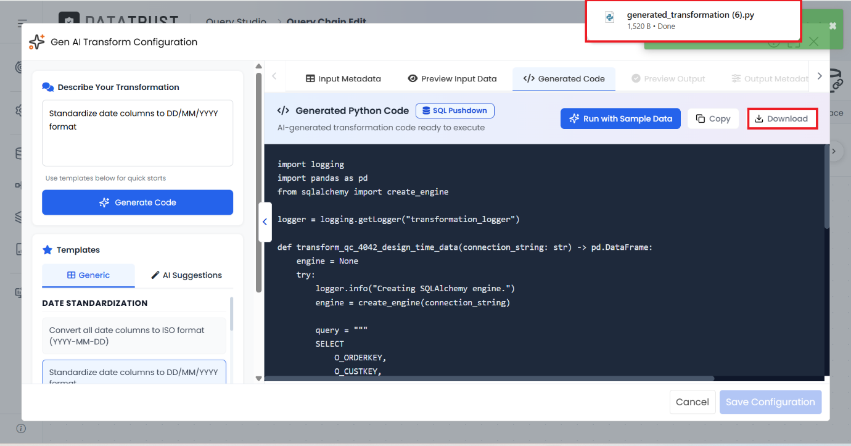This screenshot has width=851, height=446.
Task: Click the left panel vertical scrollbar
Action: (258, 182)
